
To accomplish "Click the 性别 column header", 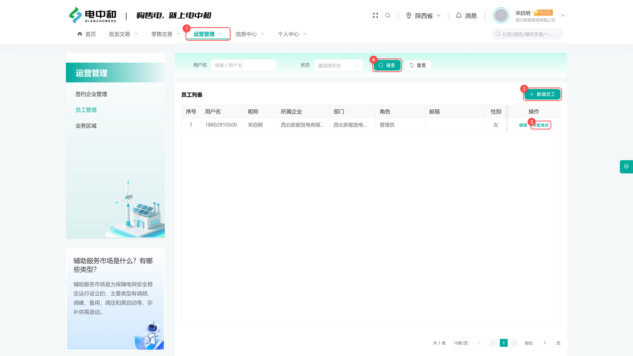I will (496, 112).
